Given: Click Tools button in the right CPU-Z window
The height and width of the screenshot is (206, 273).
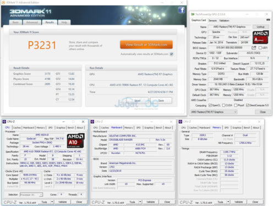Looking at the screenshot, I should (220, 202).
